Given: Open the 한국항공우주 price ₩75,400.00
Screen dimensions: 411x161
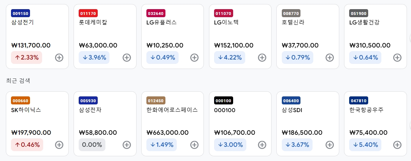Looking at the screenshot, I should point(369,133).
